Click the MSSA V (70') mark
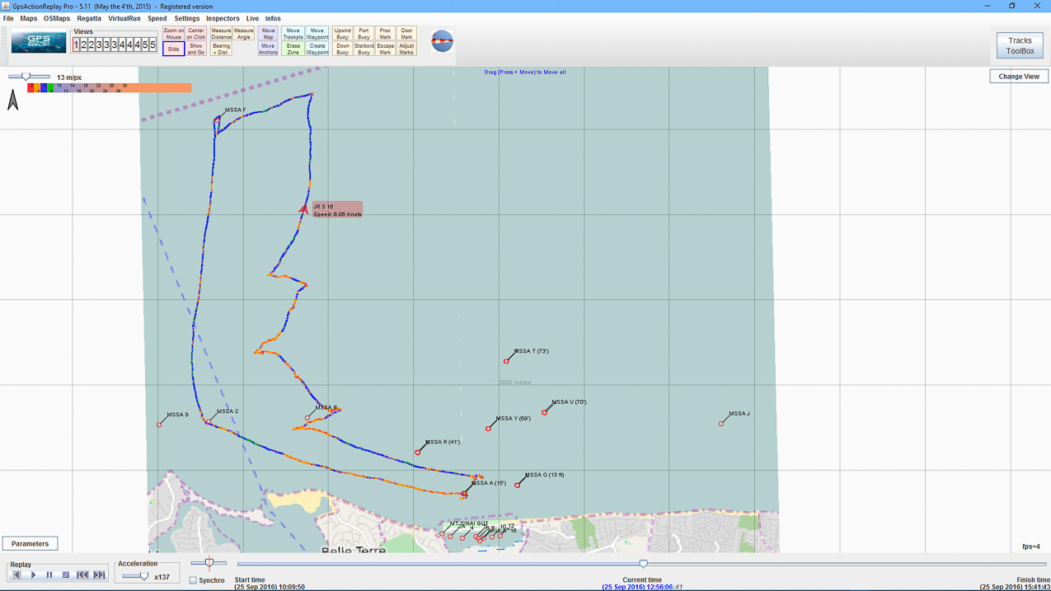Image resolution: width=1051 pixels, height=591 pixels. point(544,412)
